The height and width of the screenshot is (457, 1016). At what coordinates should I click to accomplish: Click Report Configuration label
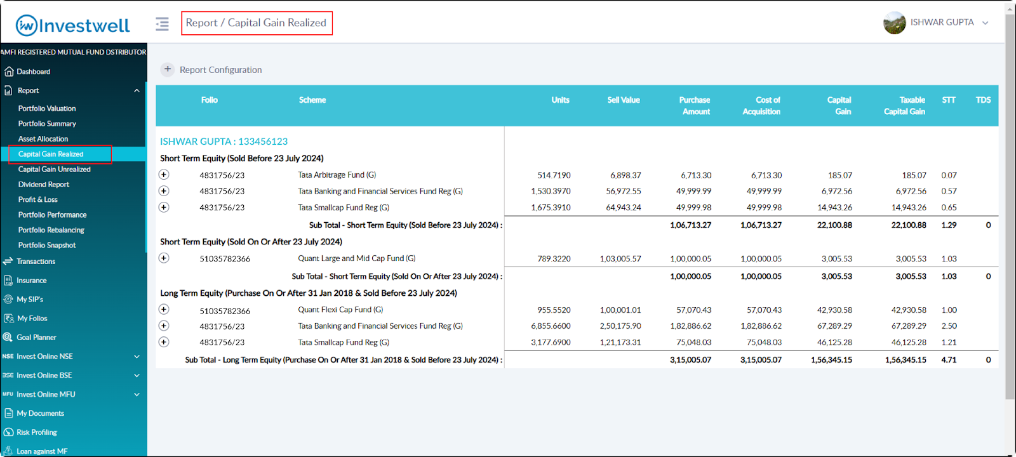click(x=221, y=70)
